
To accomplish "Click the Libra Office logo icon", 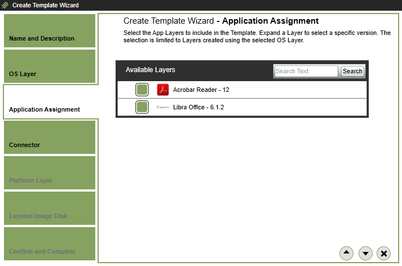I will pos(163,107).
